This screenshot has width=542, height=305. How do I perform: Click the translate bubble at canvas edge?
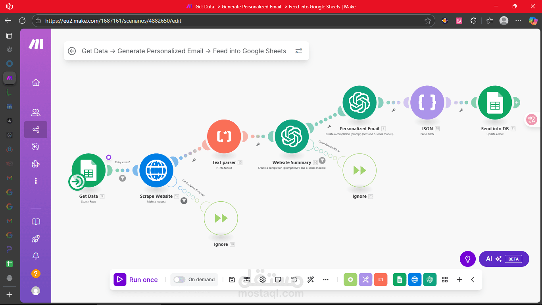coord(532,119)
